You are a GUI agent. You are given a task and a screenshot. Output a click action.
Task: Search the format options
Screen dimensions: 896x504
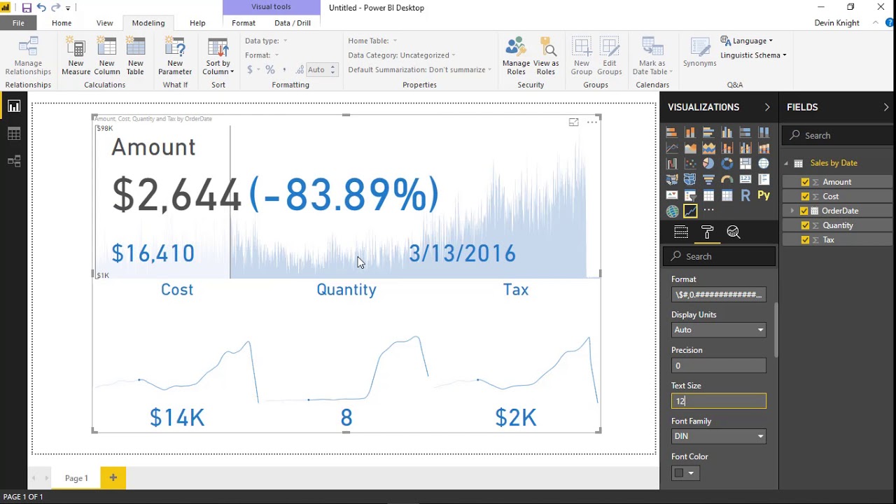pyautogui.click(x=720, y=257)
